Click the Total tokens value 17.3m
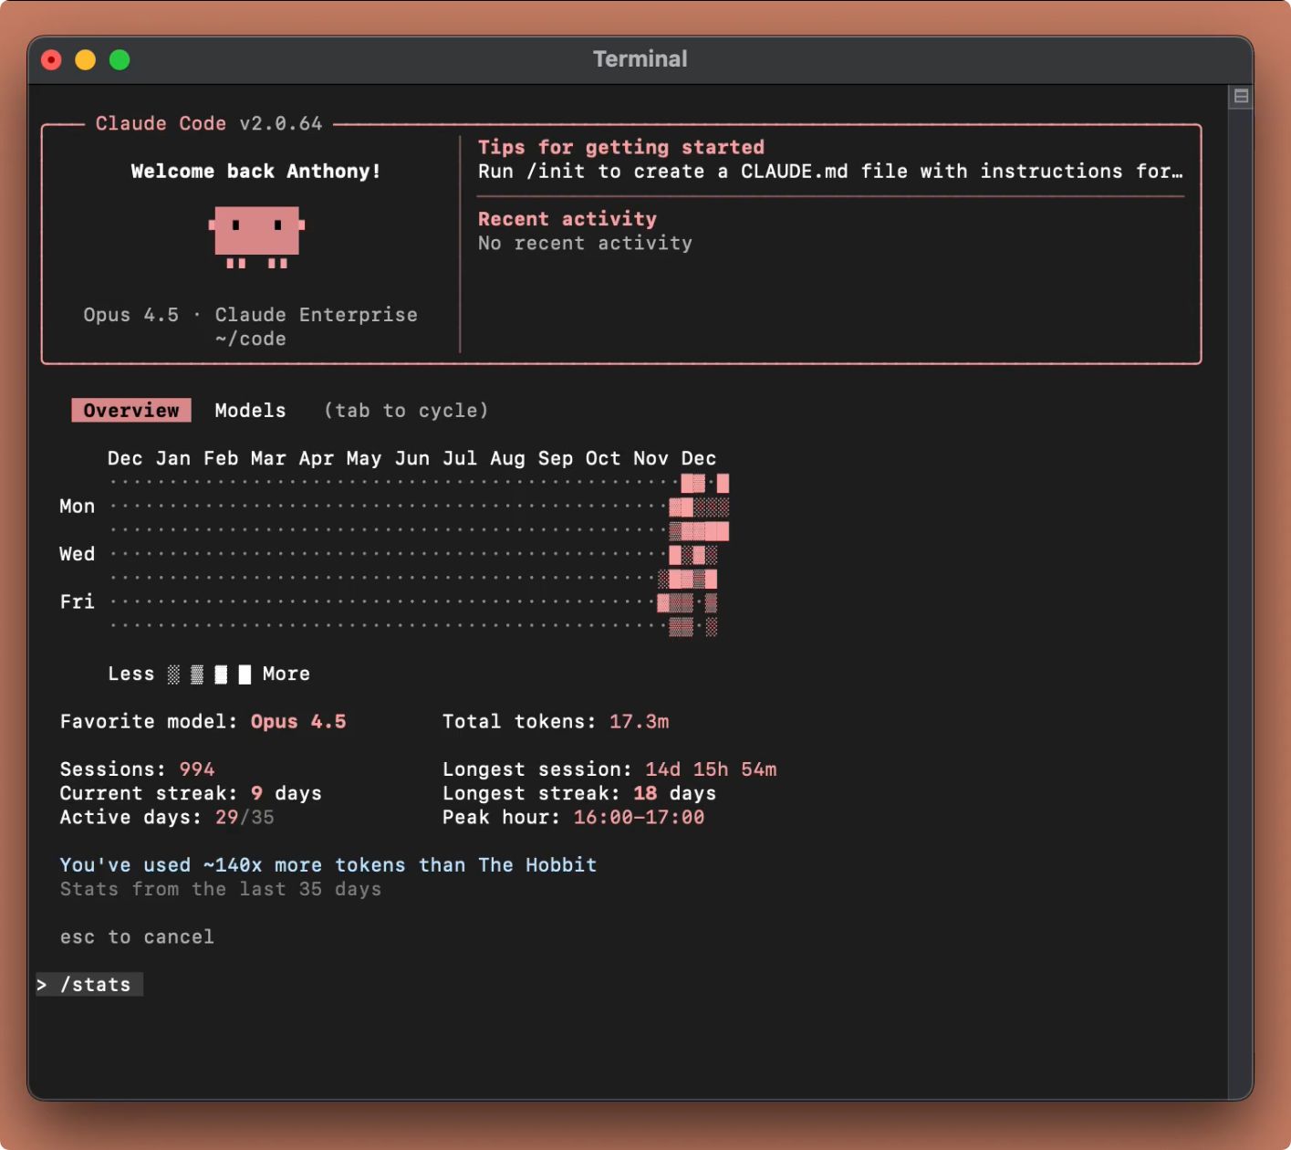 point(640,722)
